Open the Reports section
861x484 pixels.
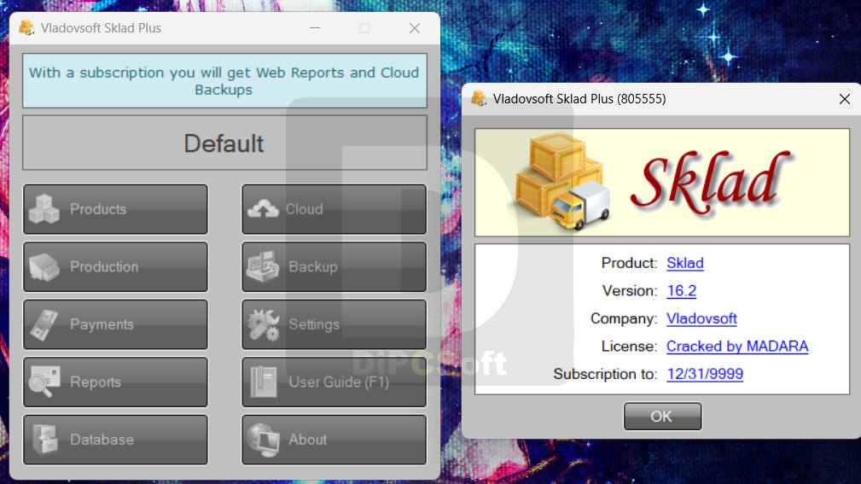pyautogui.click(x=115, y=382)
